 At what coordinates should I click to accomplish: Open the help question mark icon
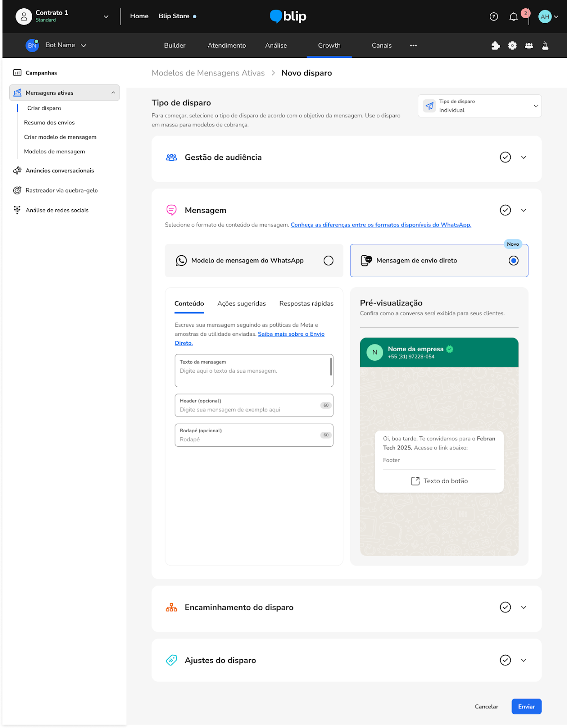point(494,17)
